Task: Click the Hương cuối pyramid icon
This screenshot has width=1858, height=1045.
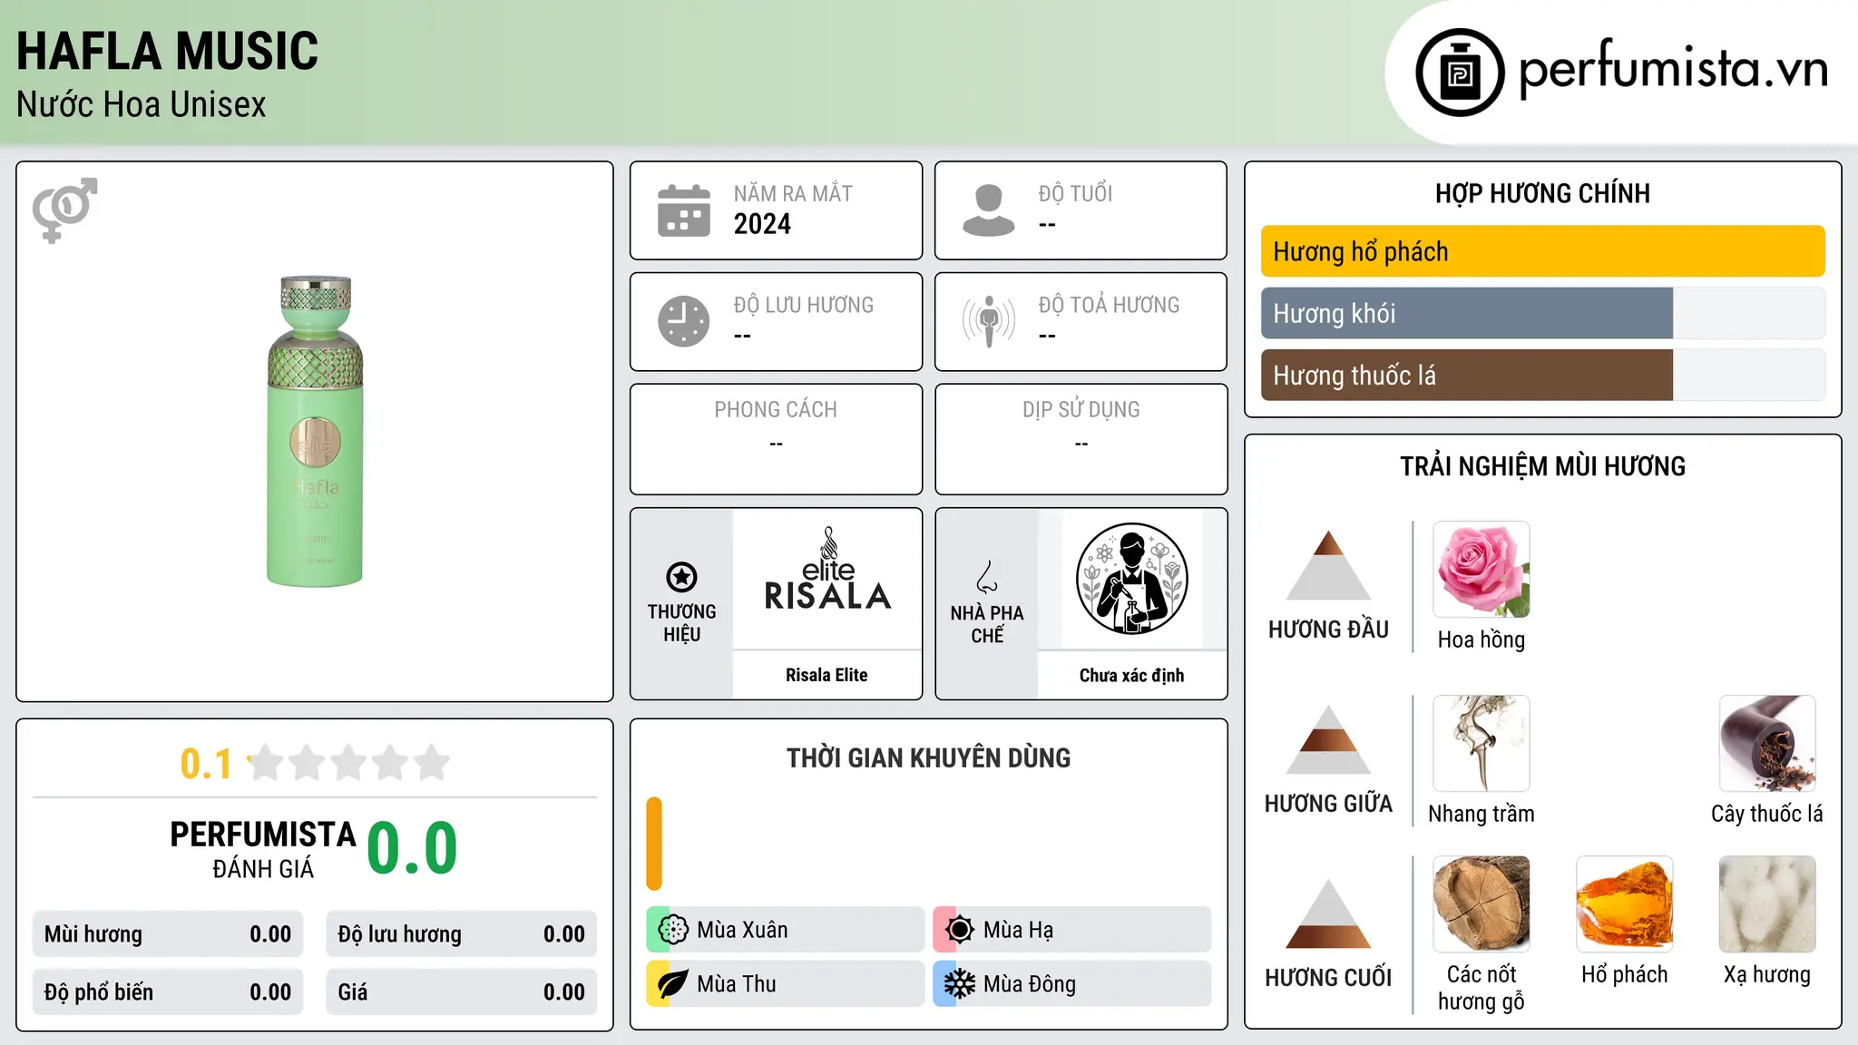Action: (1328, 913)
